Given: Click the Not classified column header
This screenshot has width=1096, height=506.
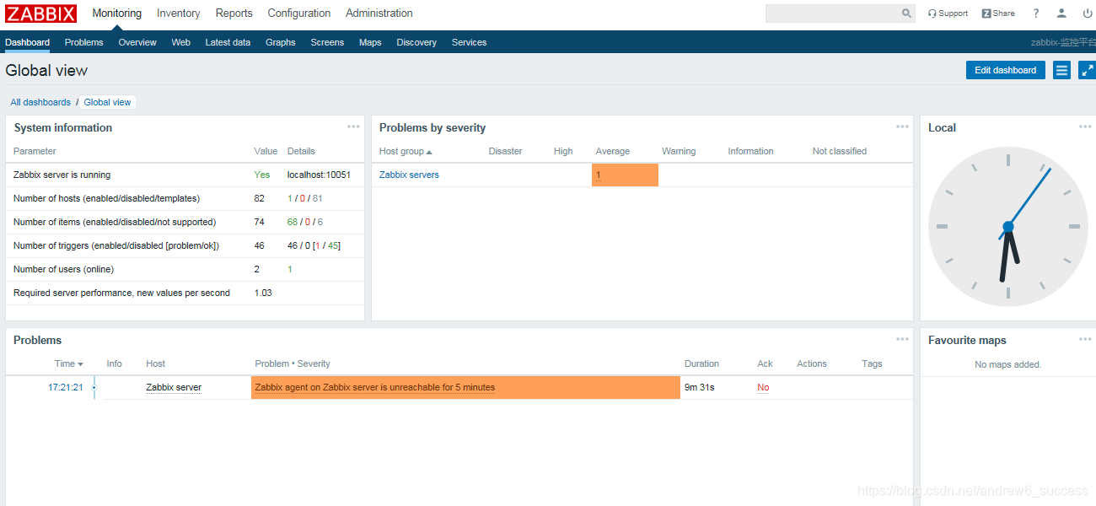Looking at the screenshot, I should 840,151.
